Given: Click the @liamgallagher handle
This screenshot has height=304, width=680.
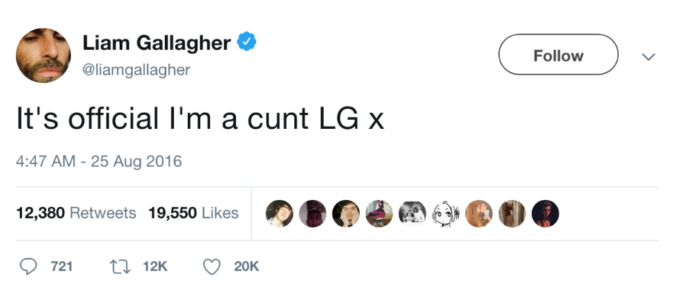Looking at the screenshot, I should pos(136,70).
